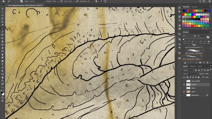Image resolution: width=212 pixels, height=119 pixels.
Task: Open the Adjustments panel icon
Action: coord(180,25)
